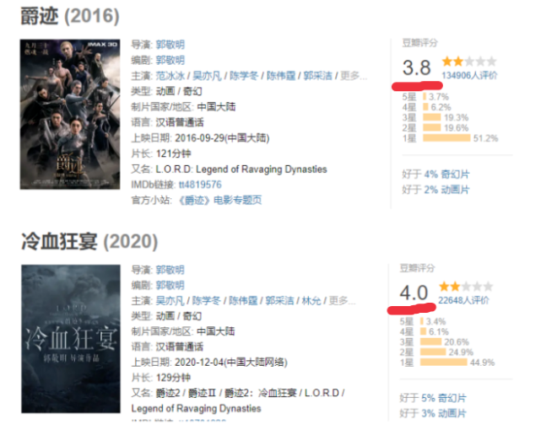Expand 更多 in 冷血狂宴 cast list
541x430 pixels.
[x=342, y=301]
